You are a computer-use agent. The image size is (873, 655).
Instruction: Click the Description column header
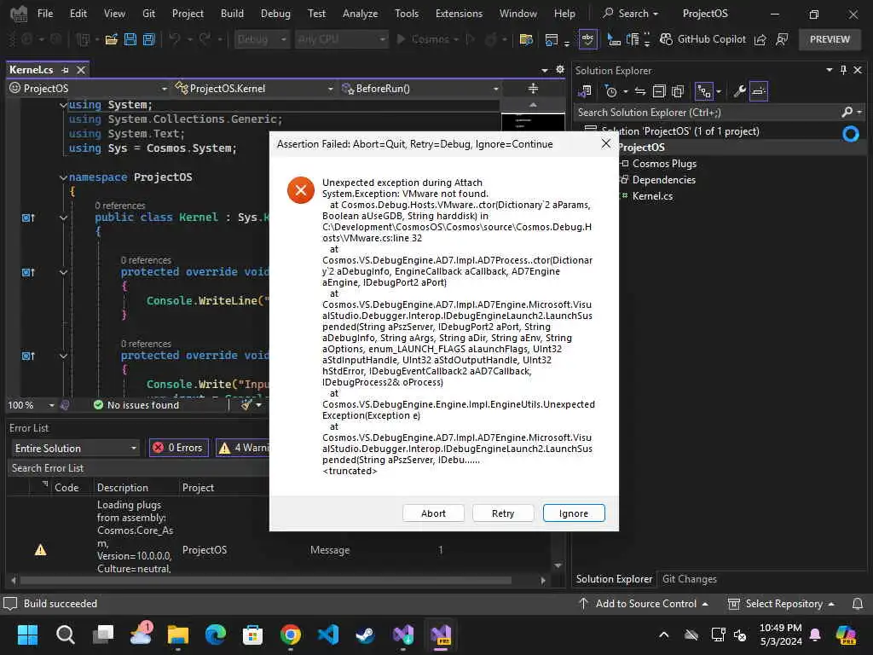[123, 487]
